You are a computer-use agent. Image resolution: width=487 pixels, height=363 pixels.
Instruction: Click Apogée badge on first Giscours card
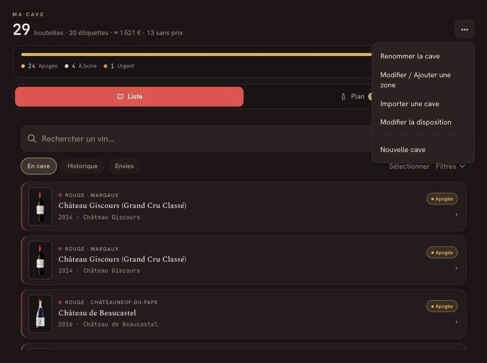(442, 199)
